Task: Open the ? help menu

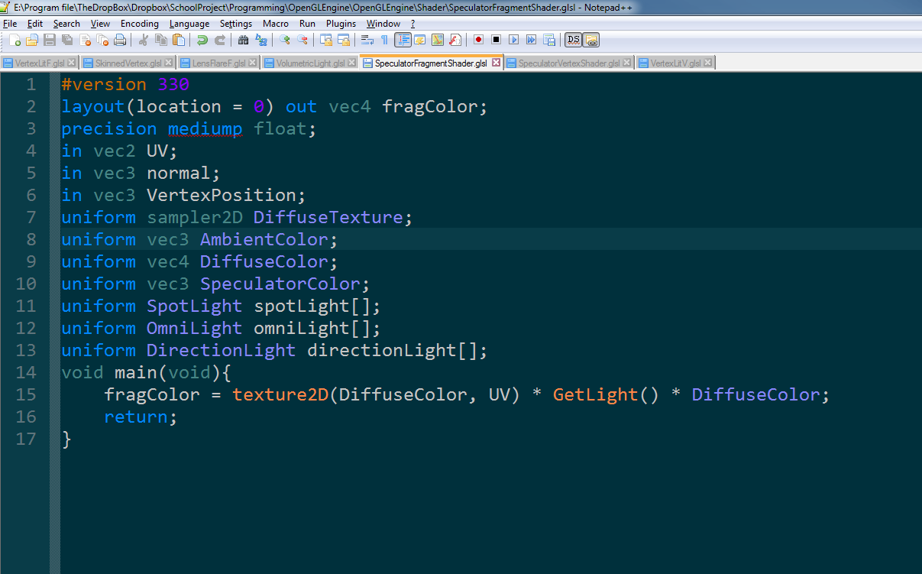Action: tap(412, 24)
